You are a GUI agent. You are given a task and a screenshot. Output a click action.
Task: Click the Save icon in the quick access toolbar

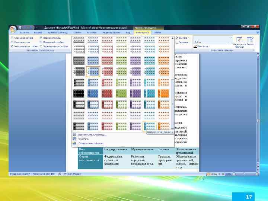pyautogui.click(x=20, y=28)
